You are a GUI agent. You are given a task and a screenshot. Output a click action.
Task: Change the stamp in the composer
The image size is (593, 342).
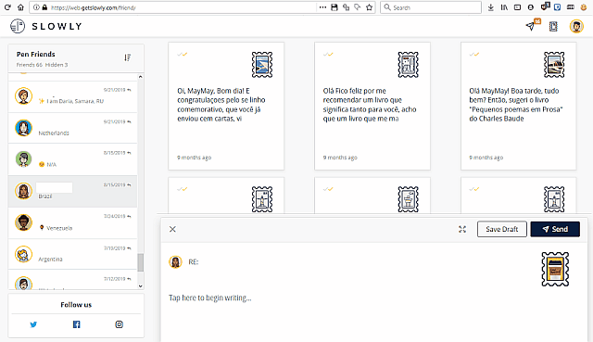pyautogui.click(x=555, y=269)
